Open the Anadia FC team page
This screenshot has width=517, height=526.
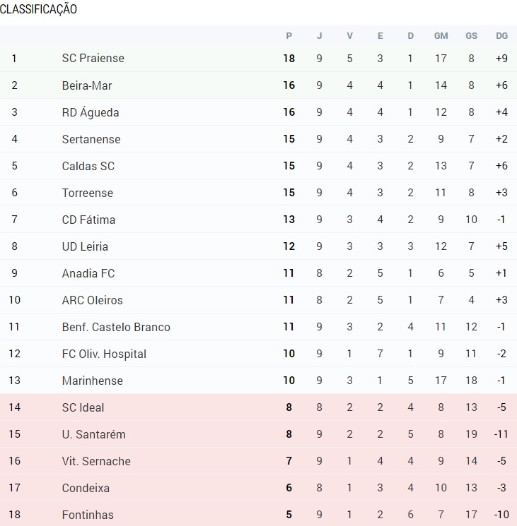click(x=88, y=273)
